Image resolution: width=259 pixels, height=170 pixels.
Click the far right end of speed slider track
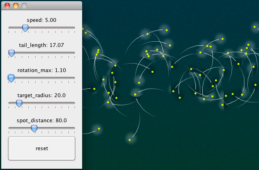pos(74,28)
